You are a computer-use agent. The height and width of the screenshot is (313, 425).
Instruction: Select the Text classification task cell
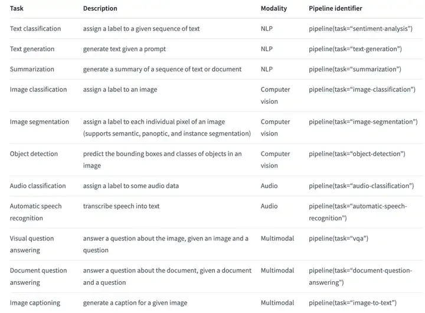click(x=35, y=29)
